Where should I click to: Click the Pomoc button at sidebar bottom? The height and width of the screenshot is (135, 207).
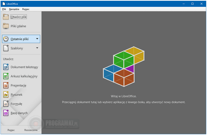[11, 130]
